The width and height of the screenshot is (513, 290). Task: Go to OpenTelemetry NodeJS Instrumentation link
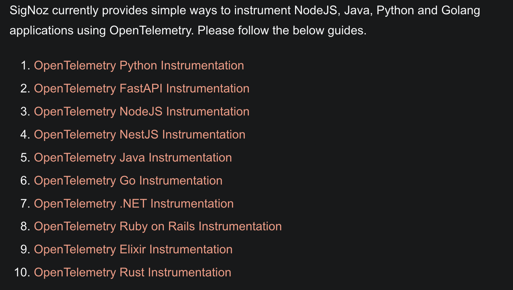141,112
